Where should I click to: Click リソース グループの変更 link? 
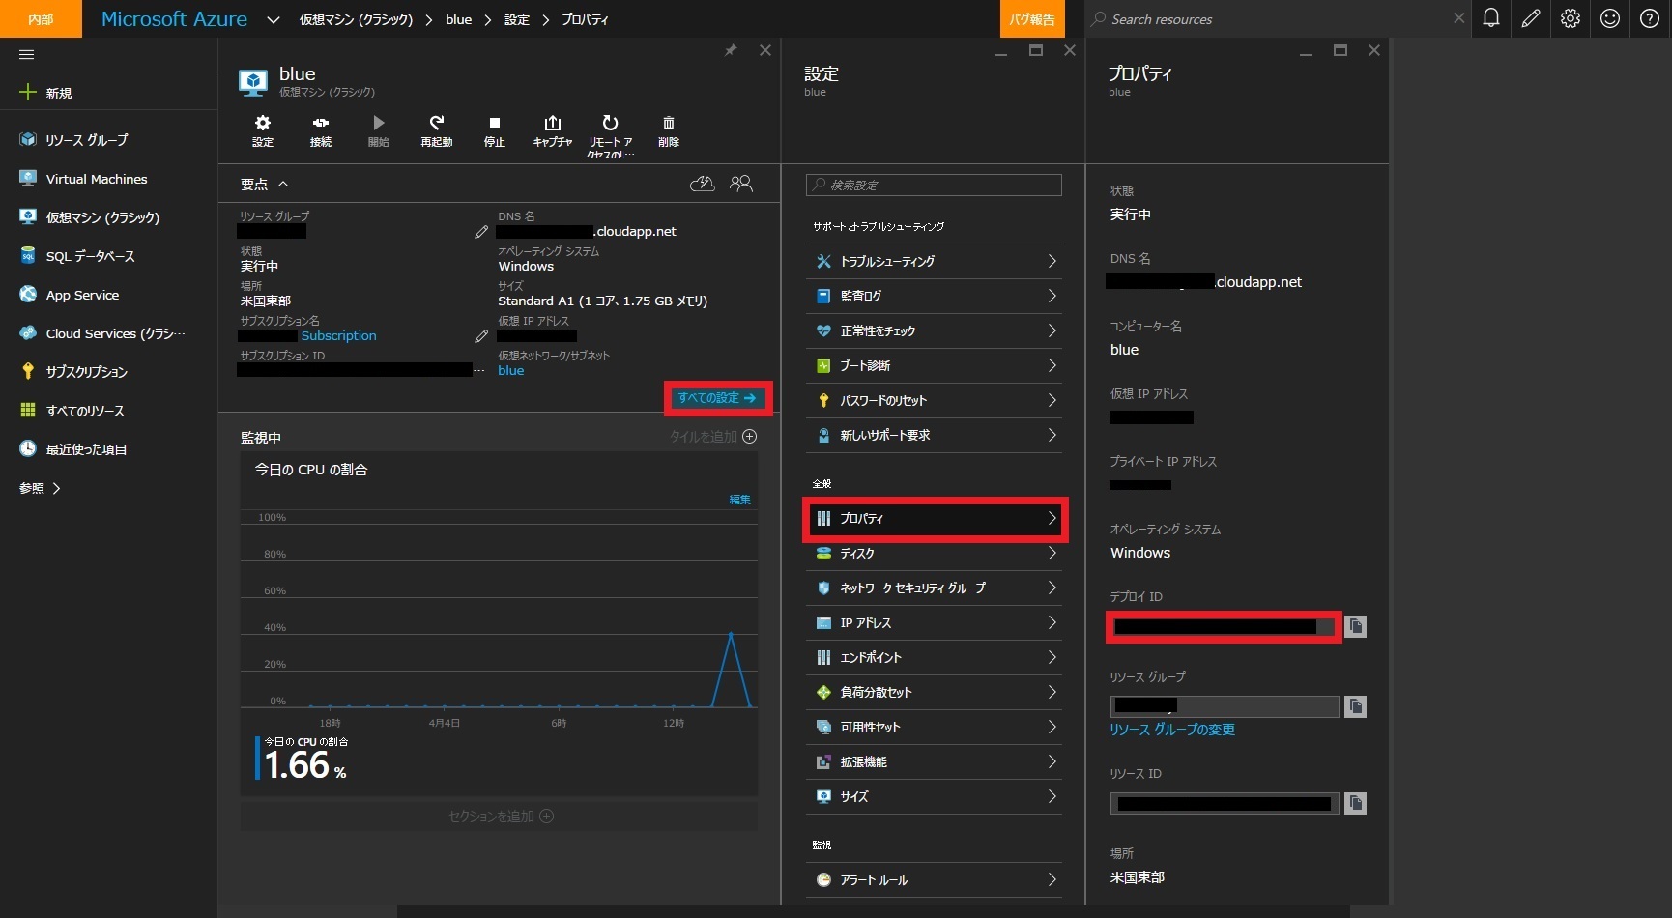1172,730
